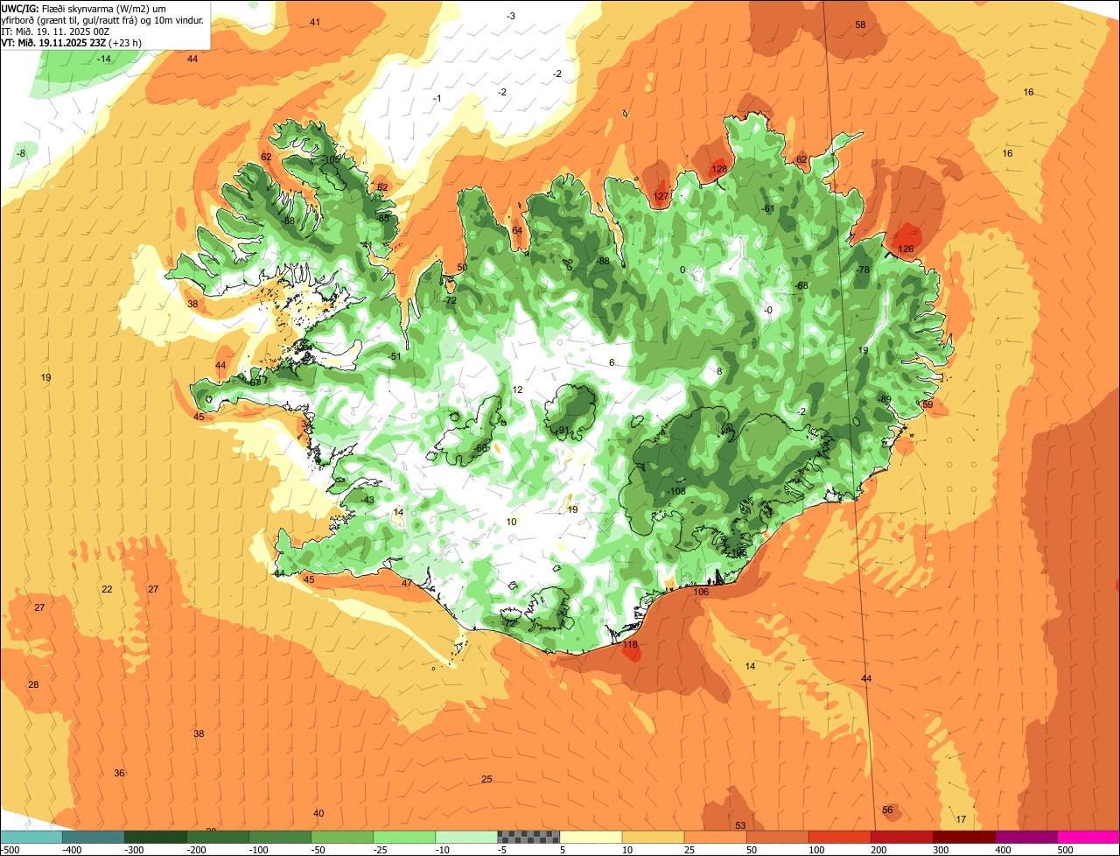This screenshot has height=856, width=1120.
Task: Click the map value -51 in western Iceland
Action: click(394, 356)
